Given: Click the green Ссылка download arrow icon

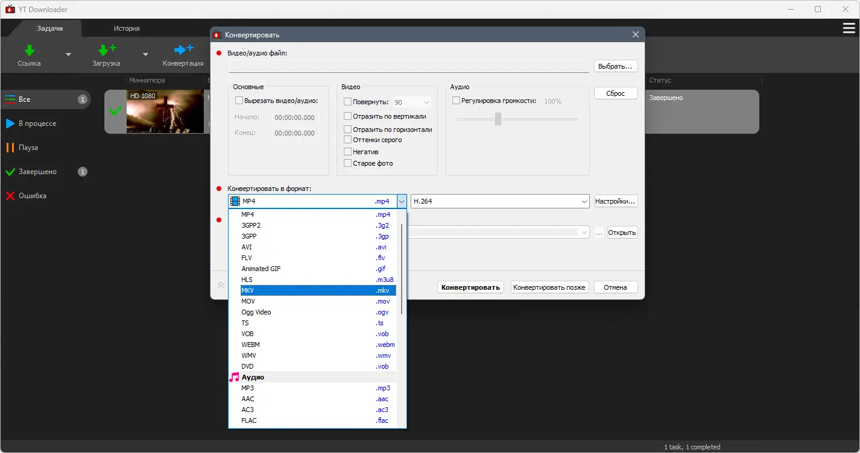Looking at the screenshot, I should point(29,51).
